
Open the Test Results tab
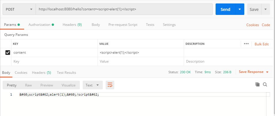[x=67, y=73]
